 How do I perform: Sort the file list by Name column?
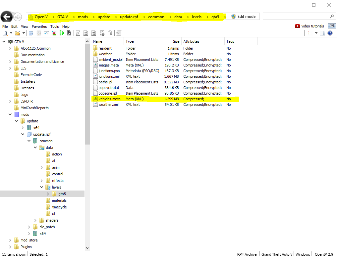click(107, 41)
